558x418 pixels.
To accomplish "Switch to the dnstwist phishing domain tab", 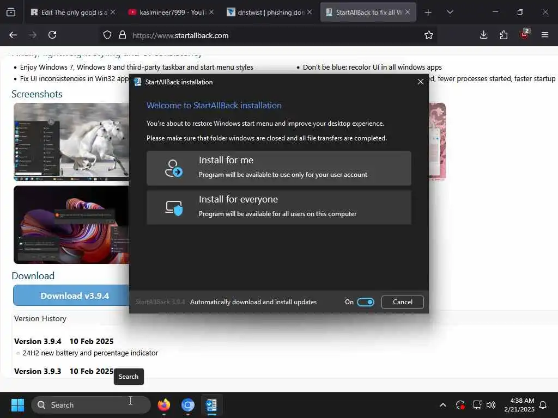I will click(270, 13).
